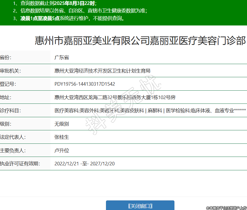247x210 pixels.
Task: Click the 主要负责人 field label
Action: pyautogui.click(x=13, y=150)
